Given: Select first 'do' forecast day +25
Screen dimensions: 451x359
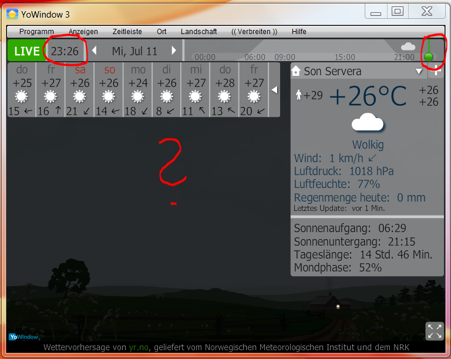Looking at the screenshot, I should pos(22,90).
